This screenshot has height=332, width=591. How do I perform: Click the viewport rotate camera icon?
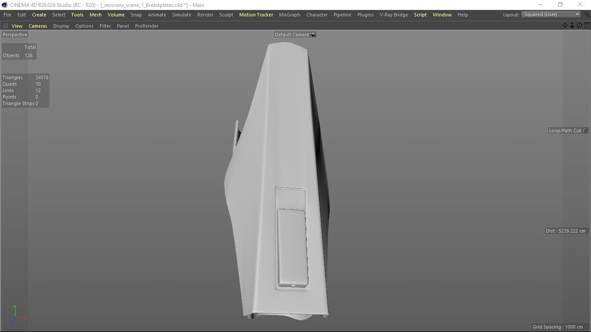click(579, 26)
